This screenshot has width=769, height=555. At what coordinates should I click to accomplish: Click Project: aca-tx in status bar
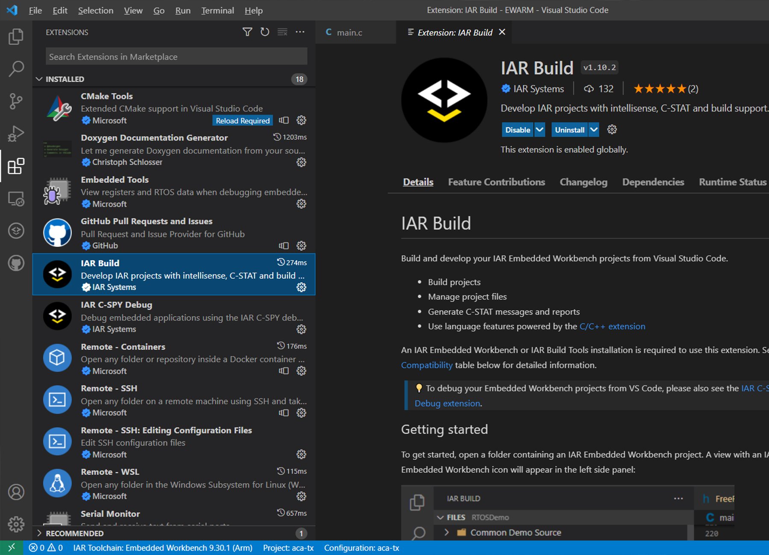pos(288,548)
